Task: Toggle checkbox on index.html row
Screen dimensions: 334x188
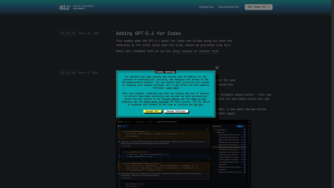Action: [244, 164]
